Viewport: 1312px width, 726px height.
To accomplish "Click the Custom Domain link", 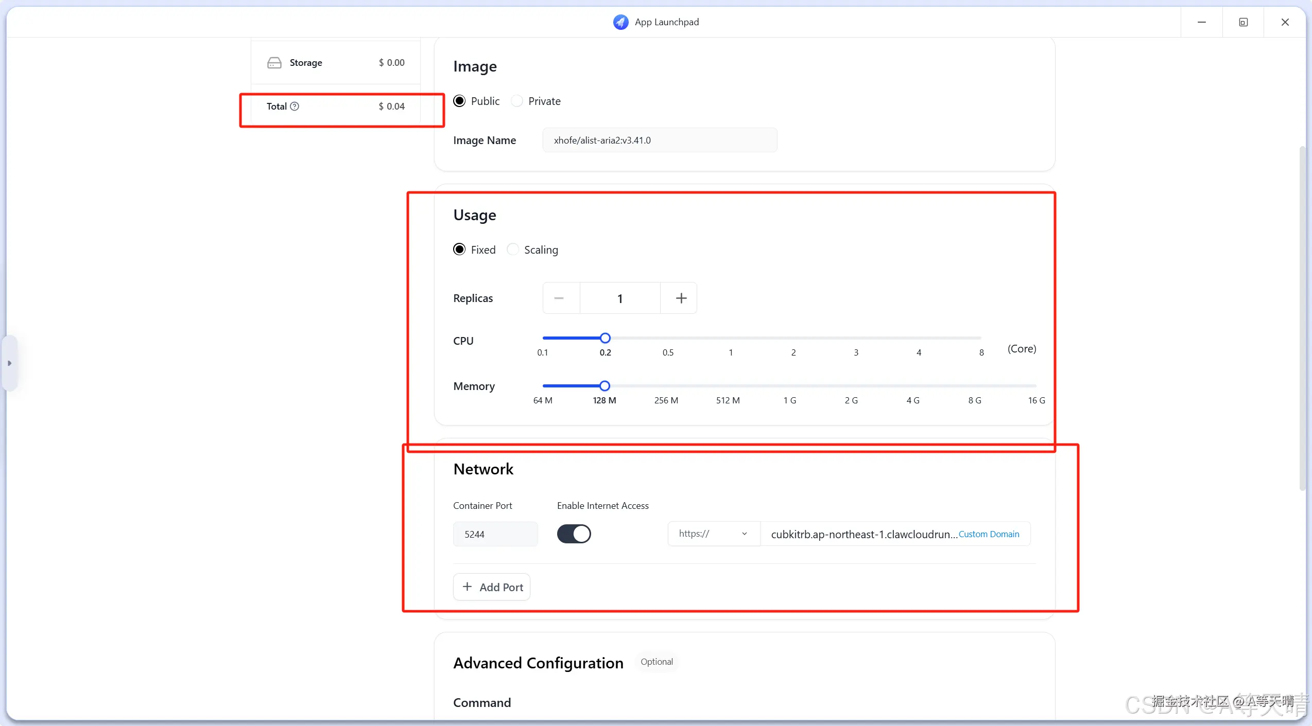I will (x=989, y=534).
